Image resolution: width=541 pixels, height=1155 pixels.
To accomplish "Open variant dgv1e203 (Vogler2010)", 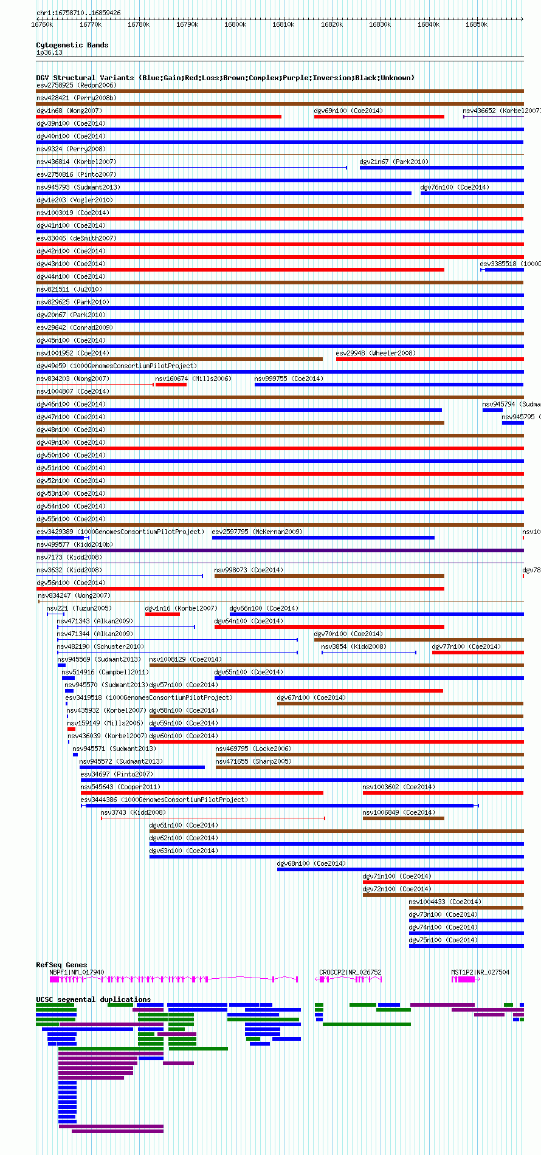I will coord(75,200).
